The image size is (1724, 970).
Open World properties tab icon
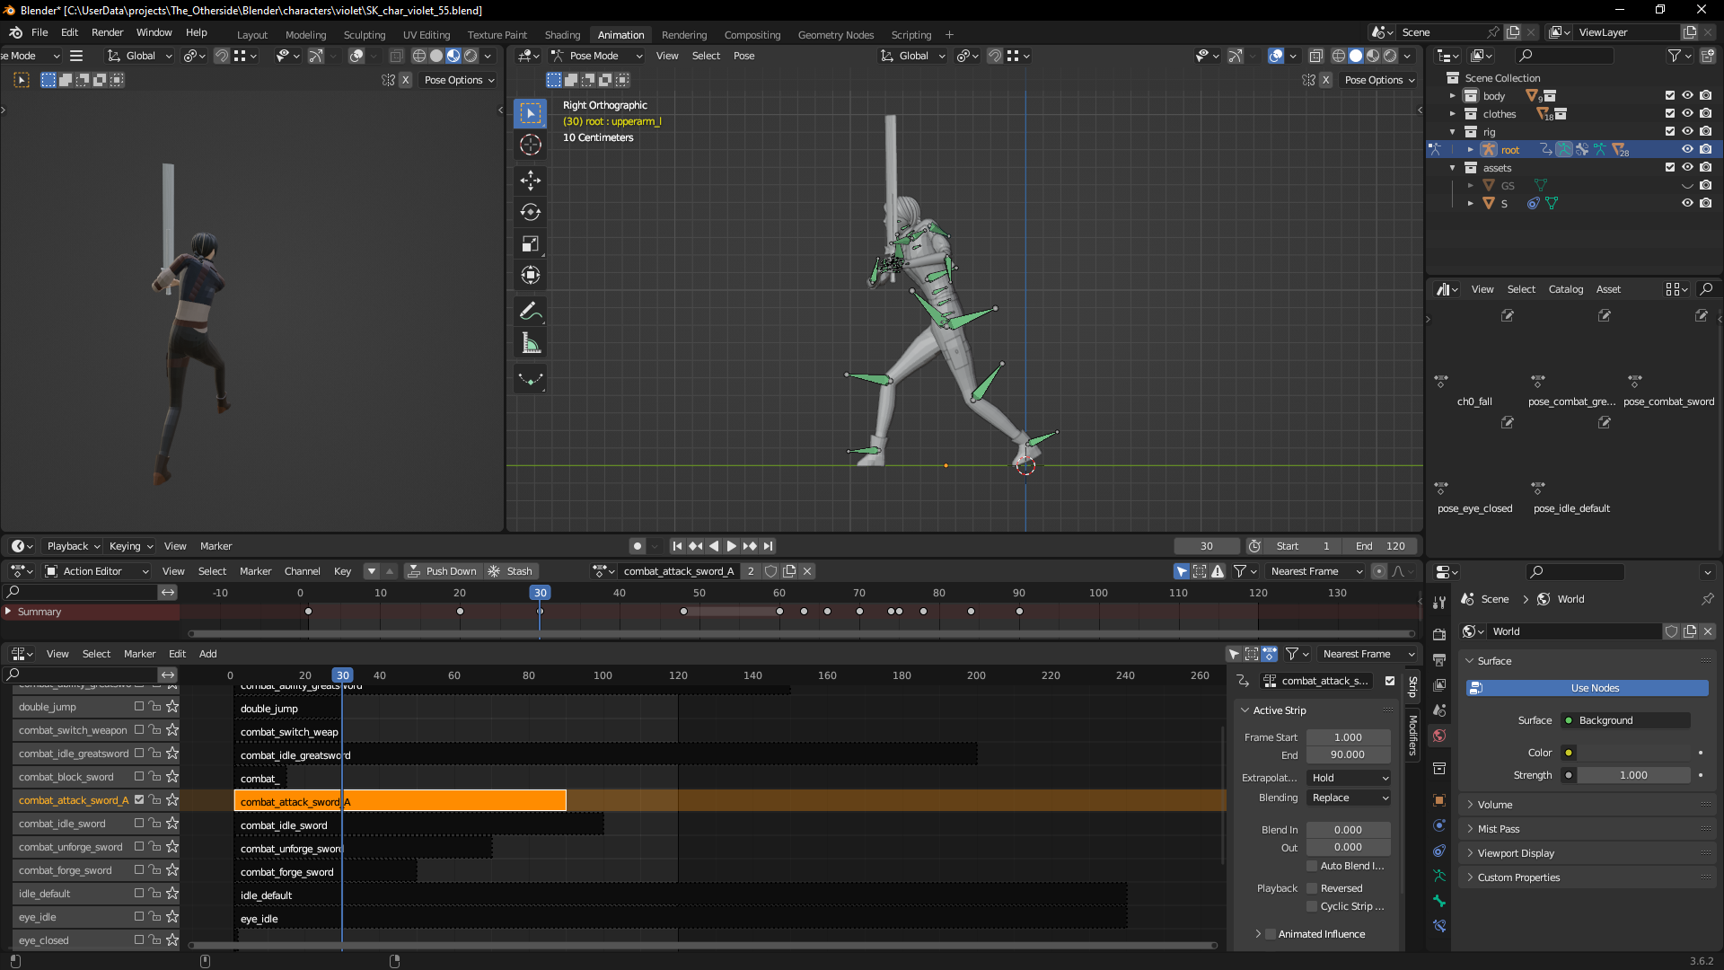[1439, 736]
